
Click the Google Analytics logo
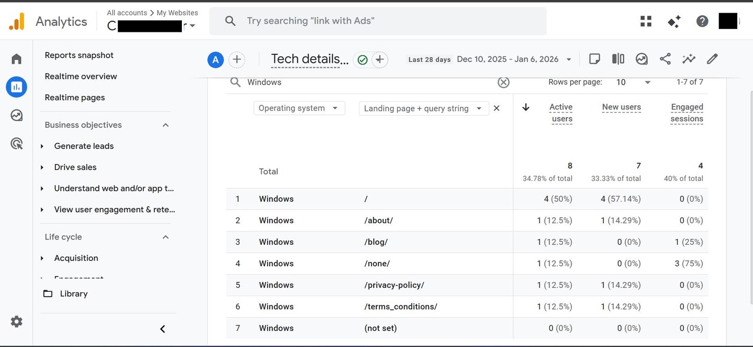click(x=17, y=21)
